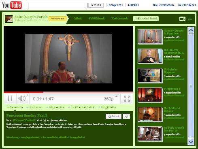Select the Kedvencek tab

(119, 19)
